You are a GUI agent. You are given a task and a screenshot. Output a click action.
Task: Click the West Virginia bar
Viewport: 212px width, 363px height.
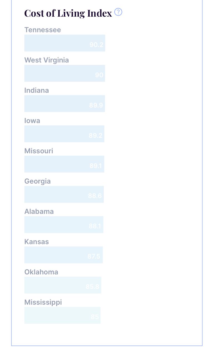[65, 73]
